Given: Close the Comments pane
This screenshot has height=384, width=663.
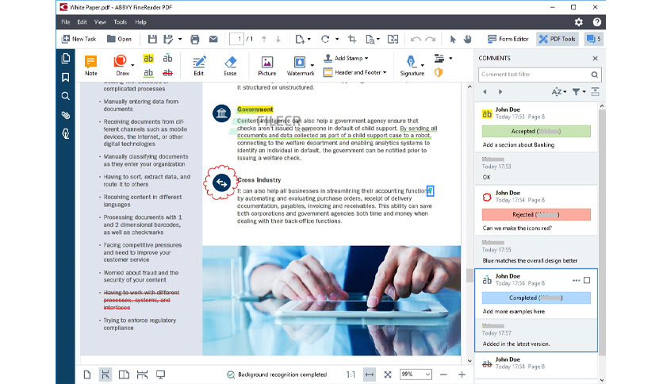Looking at the screenshot, I should pyautogui.click(x=595, y=59).
